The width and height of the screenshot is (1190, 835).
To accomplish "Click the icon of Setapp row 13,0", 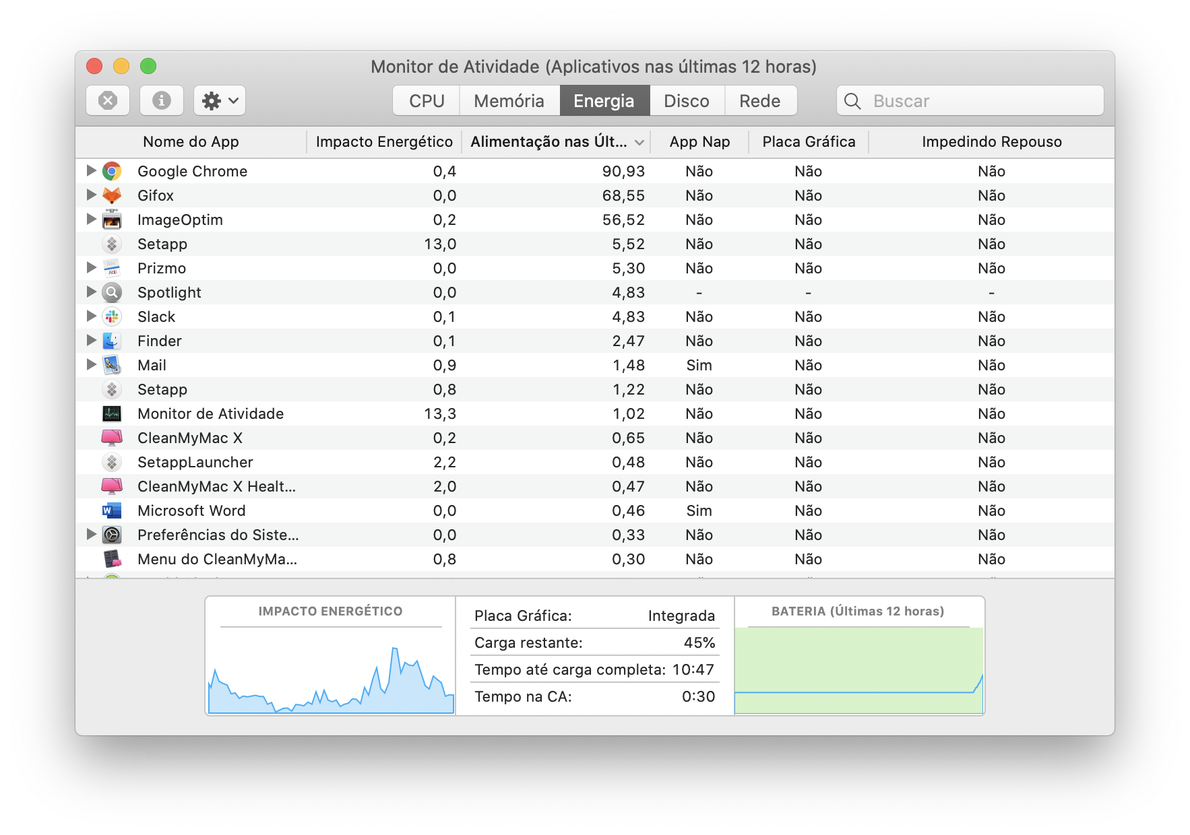I will (112, 244).
